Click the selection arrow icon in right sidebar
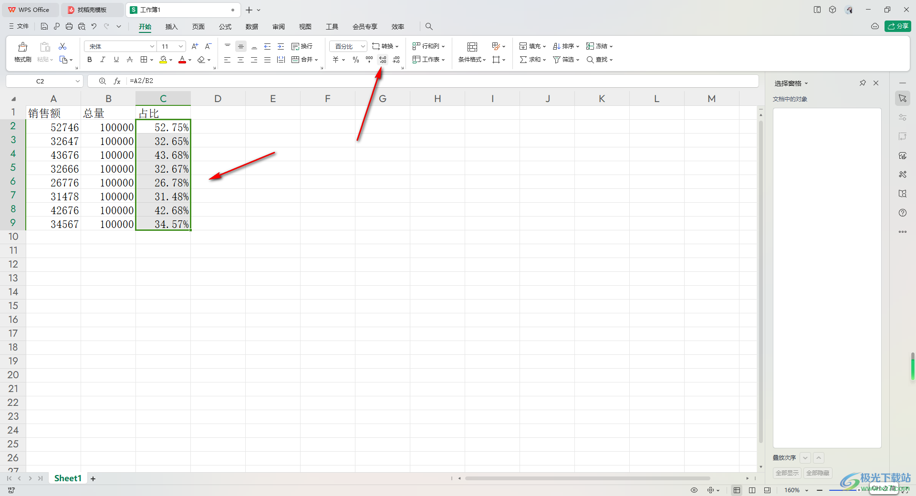Screen dimensions: 916x496 point(903,98)
